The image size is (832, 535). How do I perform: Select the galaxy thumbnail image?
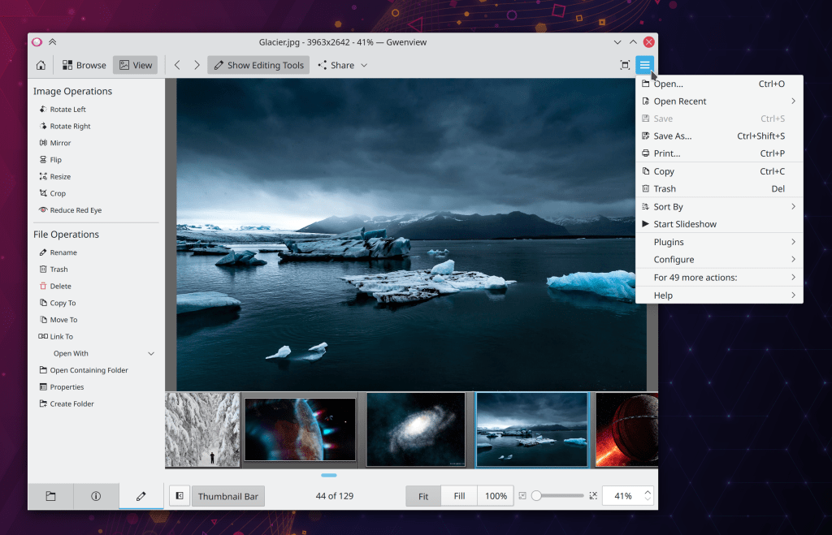tap(415, 429)
